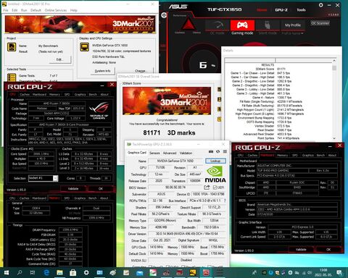Launch Edge browser from taskbar

pos(46,273)
